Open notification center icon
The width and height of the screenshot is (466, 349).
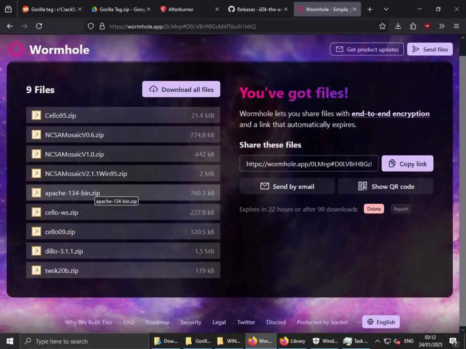[x=453, y=342]
